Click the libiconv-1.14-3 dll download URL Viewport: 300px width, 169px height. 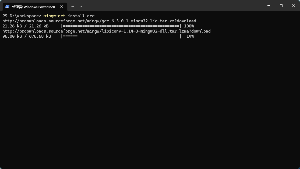(x=107, y=31)
